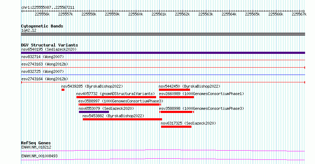315x164 pixels.
Task: Click the 225559k ruler tick label
Action: pyautogui.click(x=112, y=14)
